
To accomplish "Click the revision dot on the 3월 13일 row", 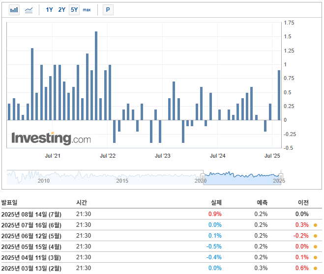I will click(x=315, y=268).
